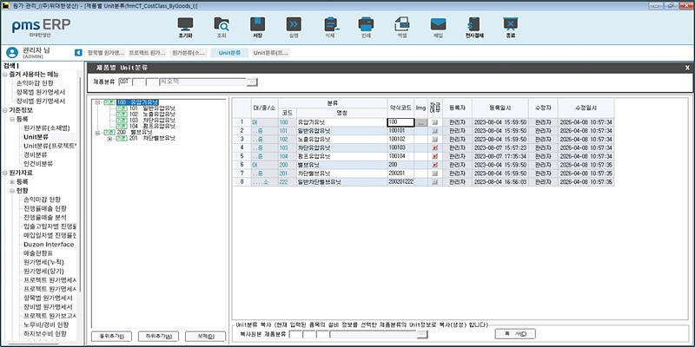Screen dimensions: 695x347
Task: Uncheck 잠금여부 checkbox for 차단유압유닛 row
Action: [x=434, y=147]
